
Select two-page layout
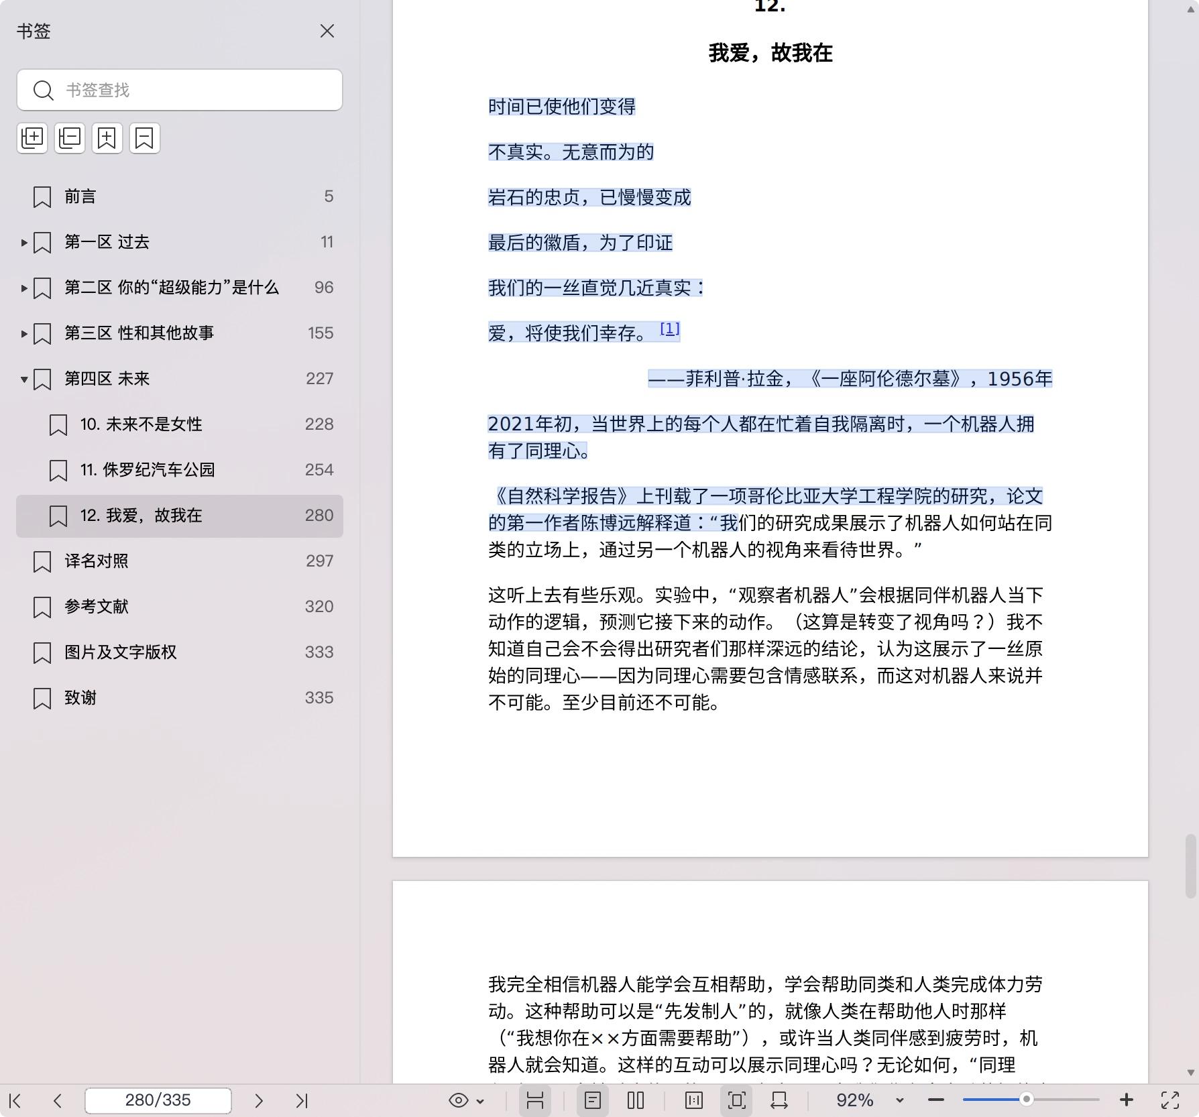[x=635, y=1100]
